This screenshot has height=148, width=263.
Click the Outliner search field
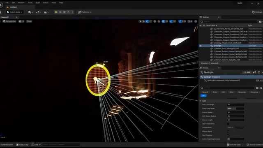click(x=229, y=22)
